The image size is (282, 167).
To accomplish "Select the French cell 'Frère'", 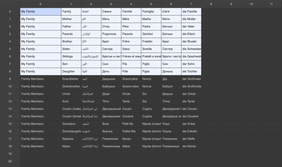I will click(x=131, y=42).
